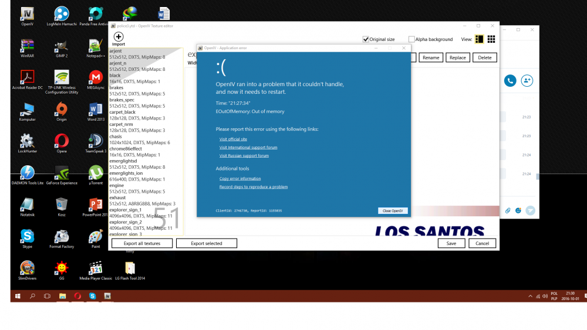Click Cancel in the Texture editor
This screenshot has height=330, width=587.
coord(482,243)
